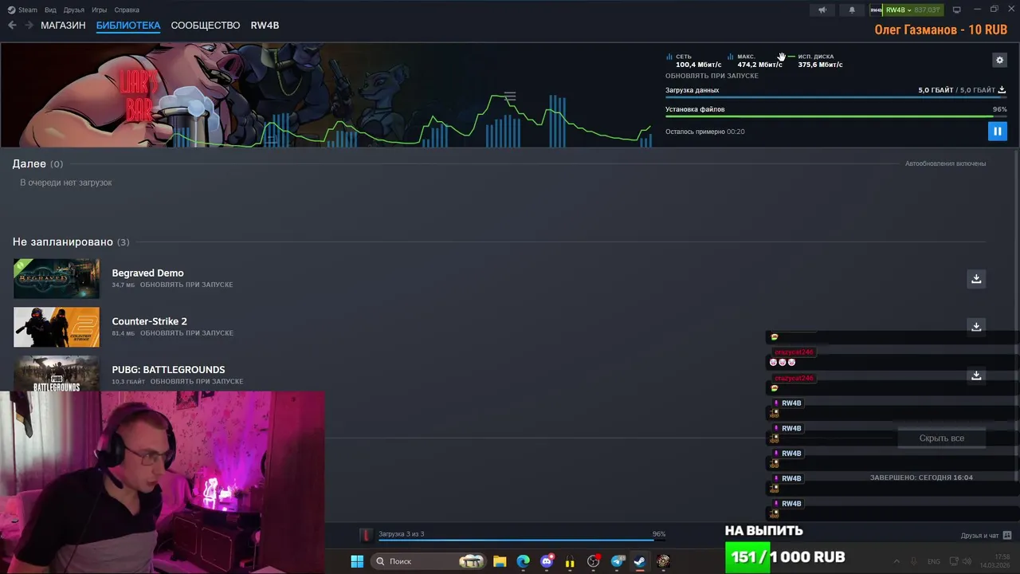Open the Вид menu

[x=50, y=10]
